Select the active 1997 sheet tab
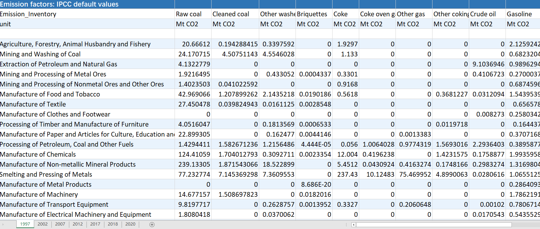540x229 pixels. coord(25,224)
